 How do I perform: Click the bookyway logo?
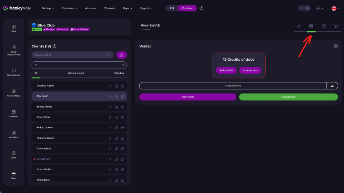coord(17,8)
